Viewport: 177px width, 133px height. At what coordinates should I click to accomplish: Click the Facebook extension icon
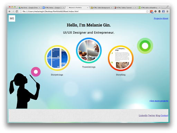[163, 11]
